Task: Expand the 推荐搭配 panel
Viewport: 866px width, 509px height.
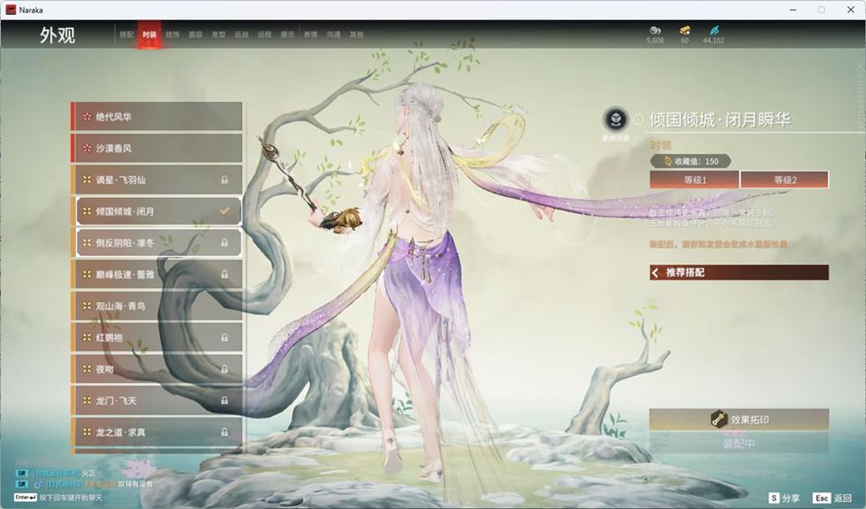Action: pos(738,273)
